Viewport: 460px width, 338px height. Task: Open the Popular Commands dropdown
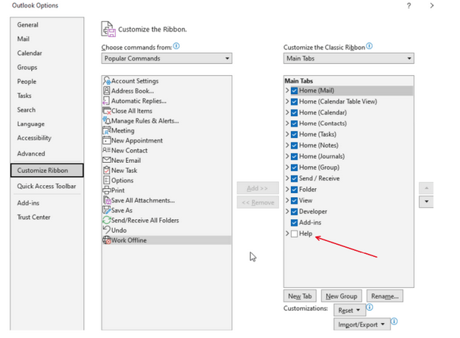pos(167,58)
